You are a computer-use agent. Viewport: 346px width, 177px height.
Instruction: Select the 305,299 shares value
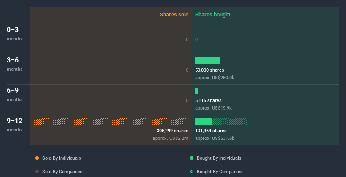(172, 131)
